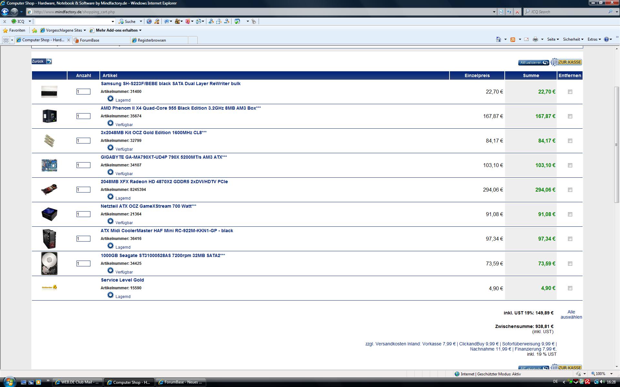Click the Quick Tabs grid icon
620x387 pixels.
coord(6,40)
